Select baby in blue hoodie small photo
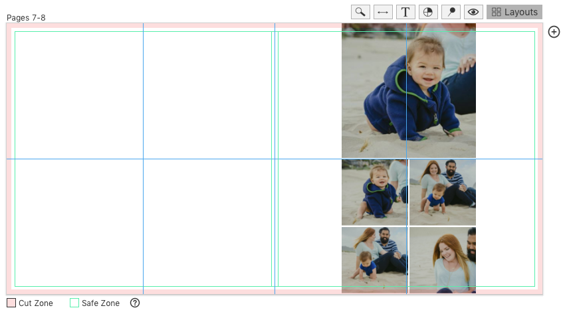Screen dimensions: 565x314 pos(375,193)
